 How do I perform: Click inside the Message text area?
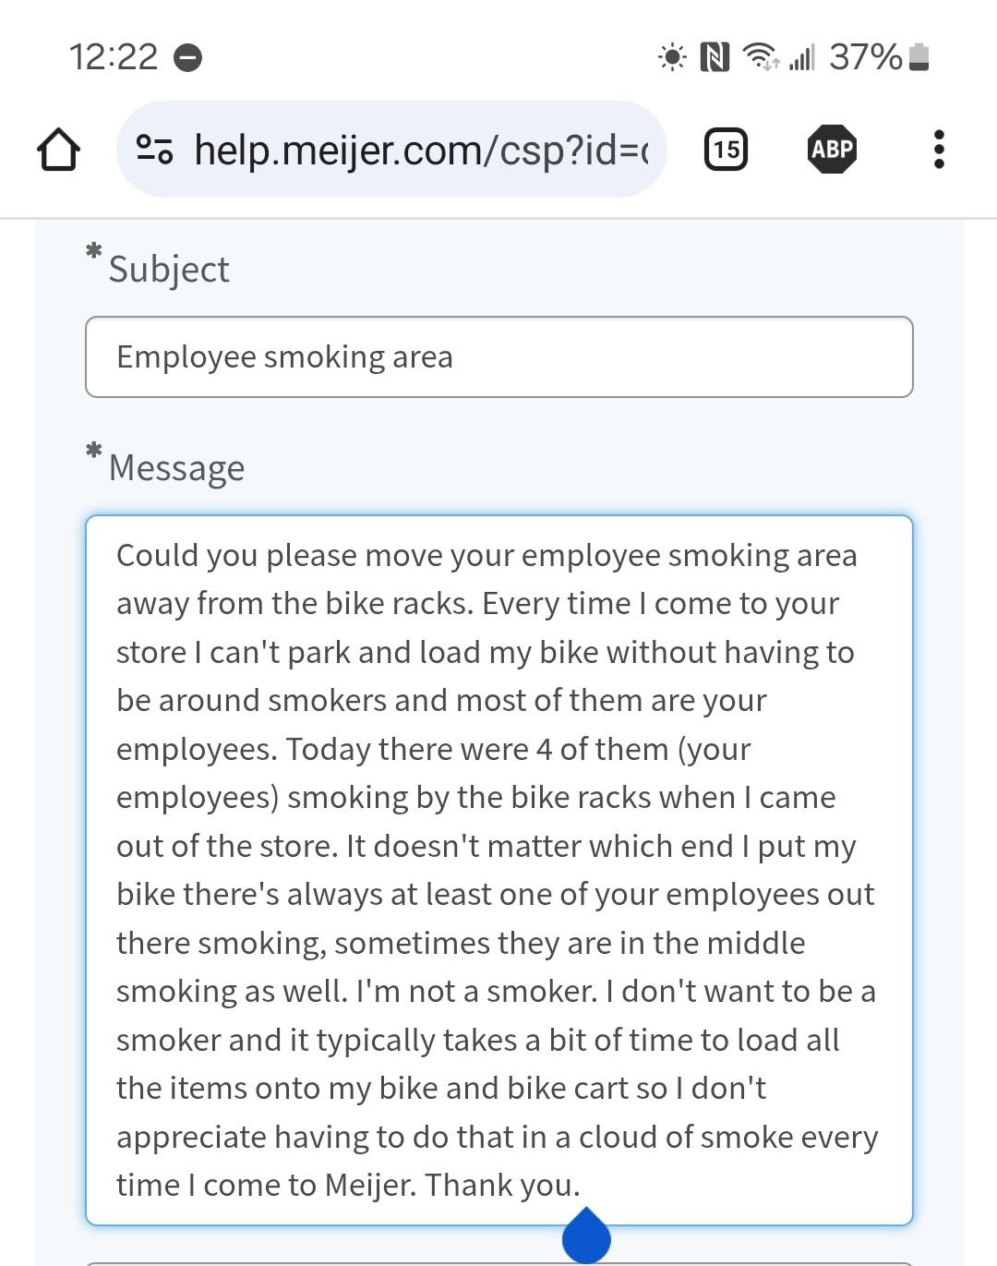point(498,870)
